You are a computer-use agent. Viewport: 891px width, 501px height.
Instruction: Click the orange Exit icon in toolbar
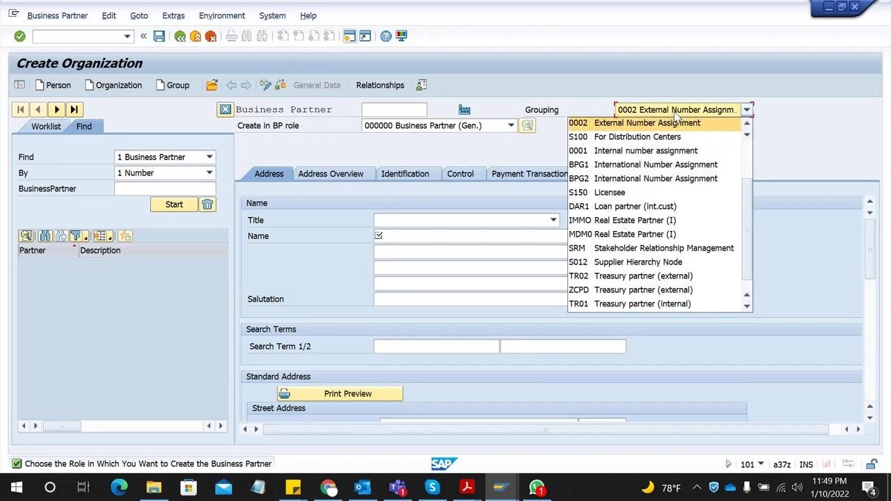coord(196,36)
